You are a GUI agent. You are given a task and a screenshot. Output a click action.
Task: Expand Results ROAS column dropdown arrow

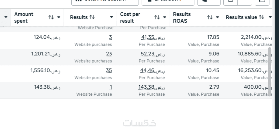[217, 17]
